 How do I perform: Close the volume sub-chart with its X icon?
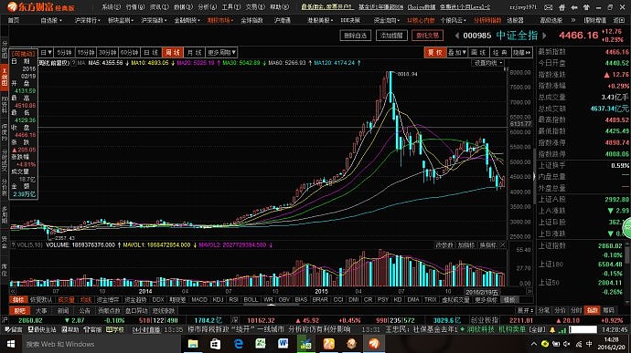(x=503, y=245)
